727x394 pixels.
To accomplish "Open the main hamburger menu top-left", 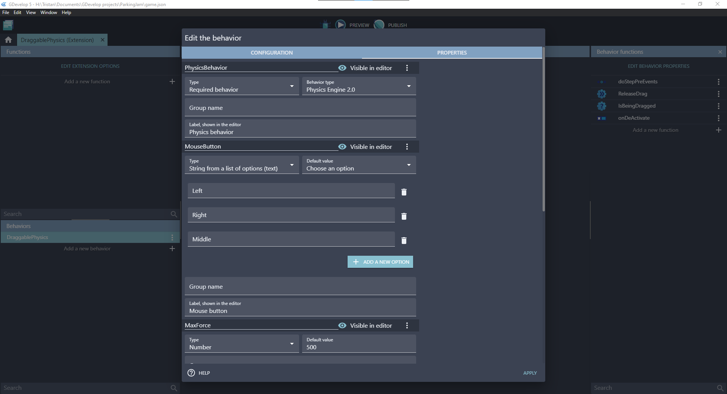I will click(x=8, y=25).
